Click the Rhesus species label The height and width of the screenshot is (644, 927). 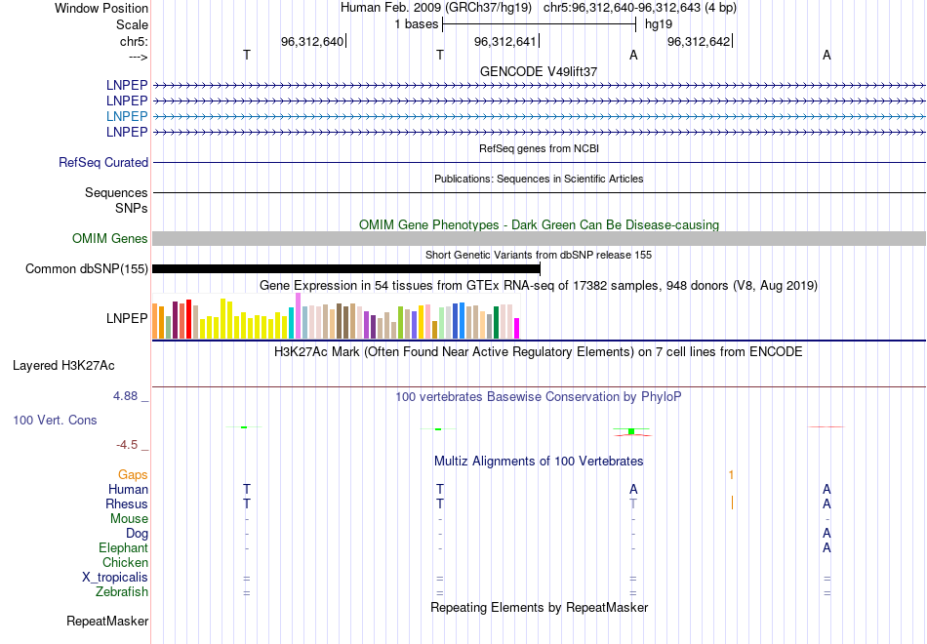coord(127,503)
